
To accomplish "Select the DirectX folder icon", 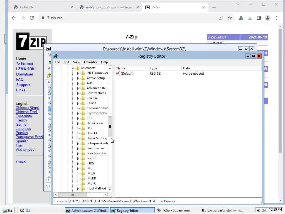I will click(83, 133).
